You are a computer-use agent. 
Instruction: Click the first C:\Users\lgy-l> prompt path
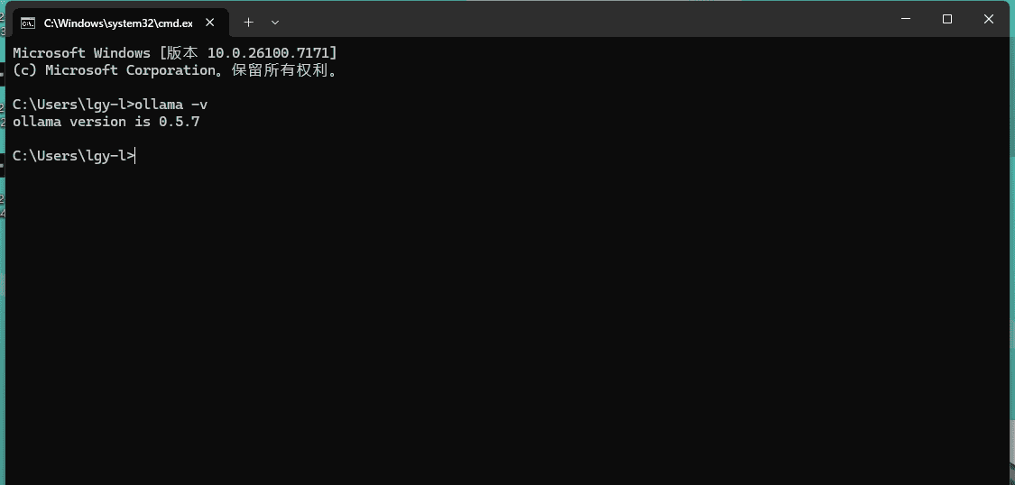click(74, 104)
